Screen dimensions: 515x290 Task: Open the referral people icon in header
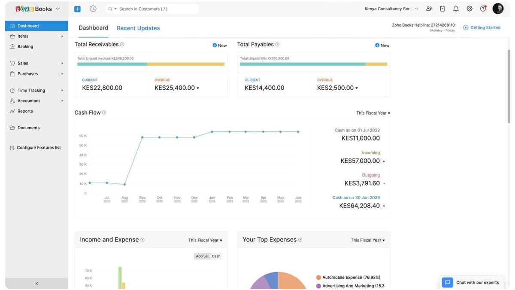pyautogui.click(x=429, y=9)
